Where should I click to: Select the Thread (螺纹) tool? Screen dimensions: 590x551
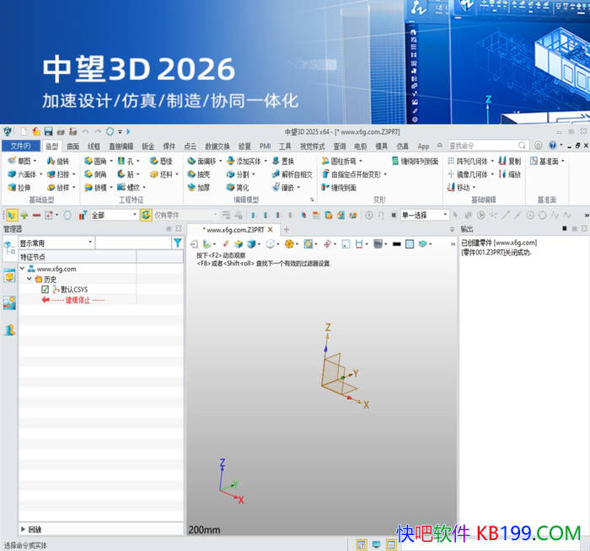click(x=128, y=187)
